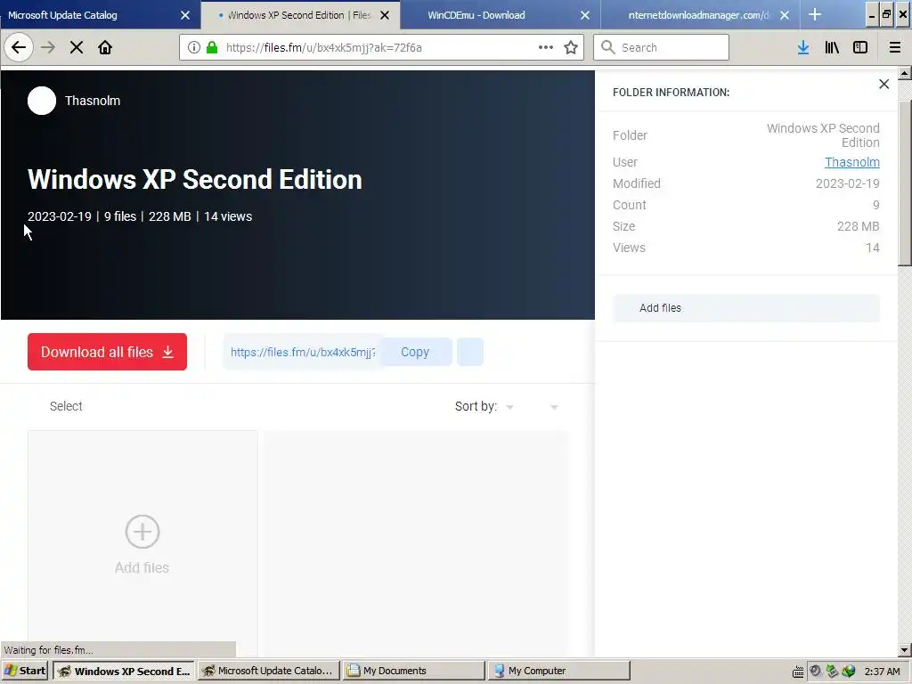Image resolution: width=912 pixels, height=684 pixels.
Task: Close the Microsoft Update Catalog tab
Action: point(185,15)
